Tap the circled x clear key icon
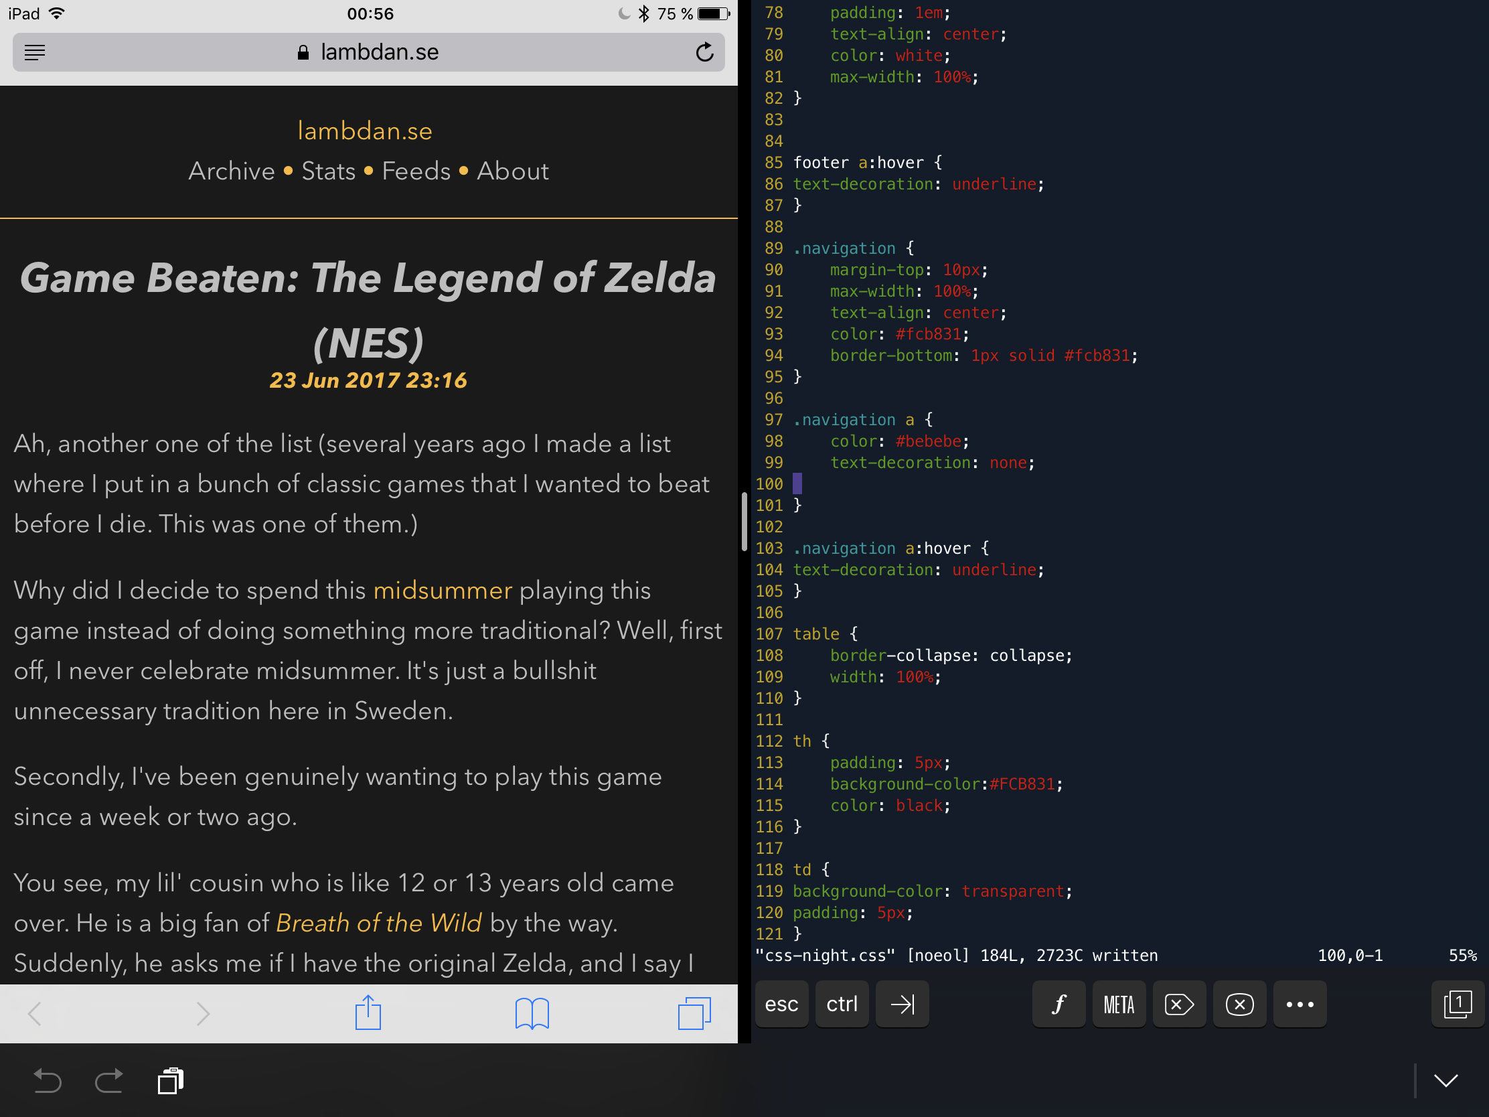The image size is (1489, 1117). click(x=1239, y=1004)
